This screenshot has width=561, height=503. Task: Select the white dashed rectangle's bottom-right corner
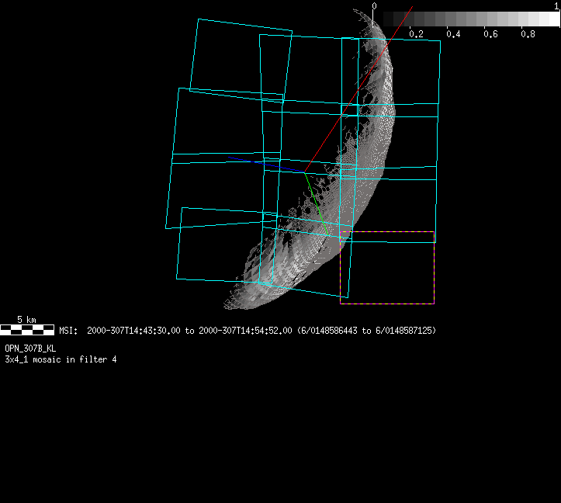434,304
